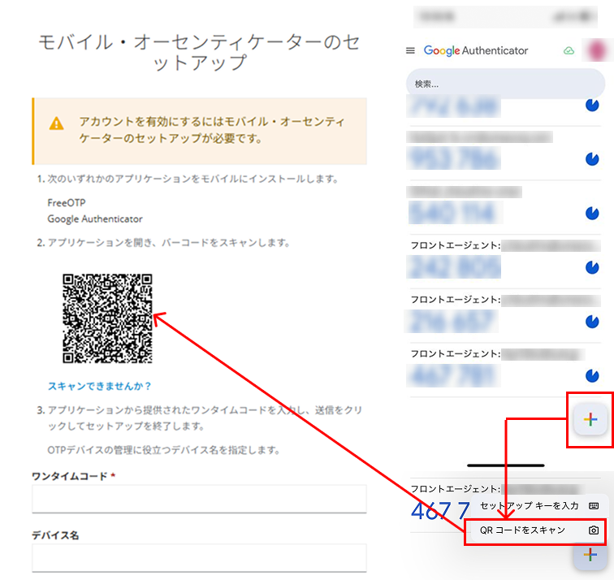The image size is (614, 580).
Task: Click the camera icon beside QR コードをスキャン
Action: [594, 530]
